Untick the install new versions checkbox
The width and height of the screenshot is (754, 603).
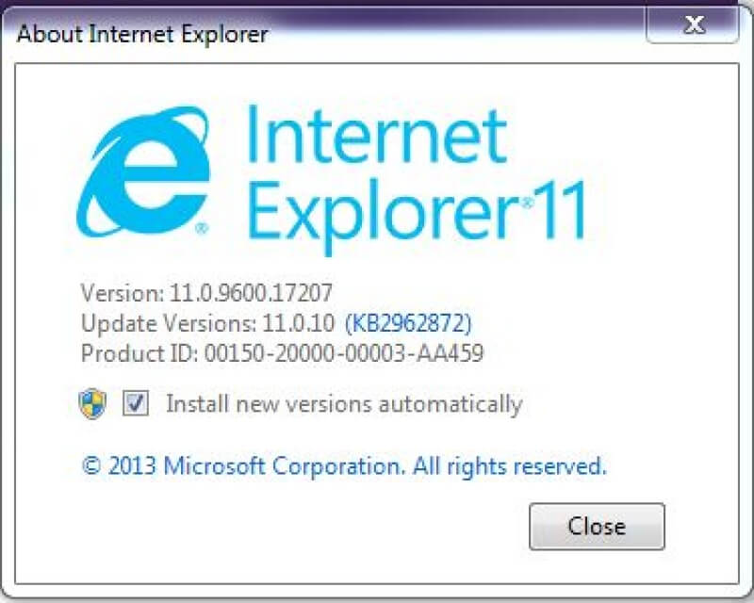[136, 403]
